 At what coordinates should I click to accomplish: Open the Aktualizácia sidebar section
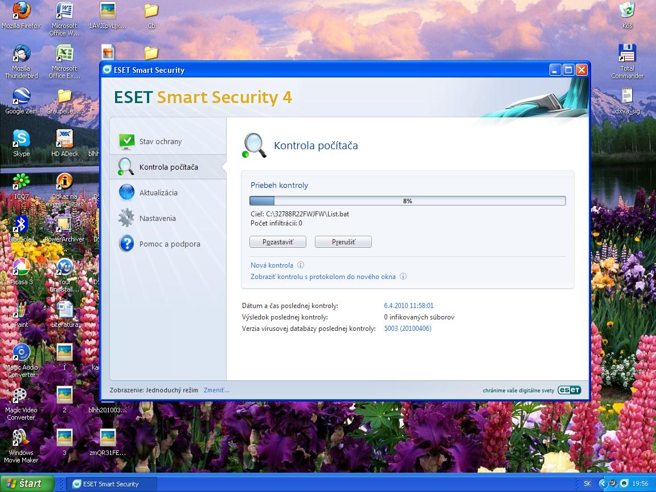click(158, 193)
